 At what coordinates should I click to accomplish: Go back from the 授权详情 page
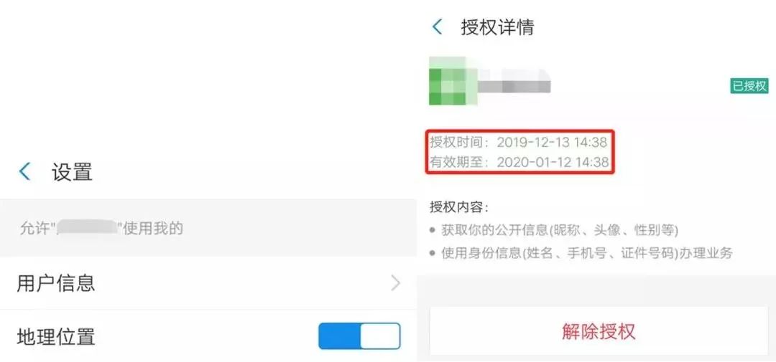437,27
